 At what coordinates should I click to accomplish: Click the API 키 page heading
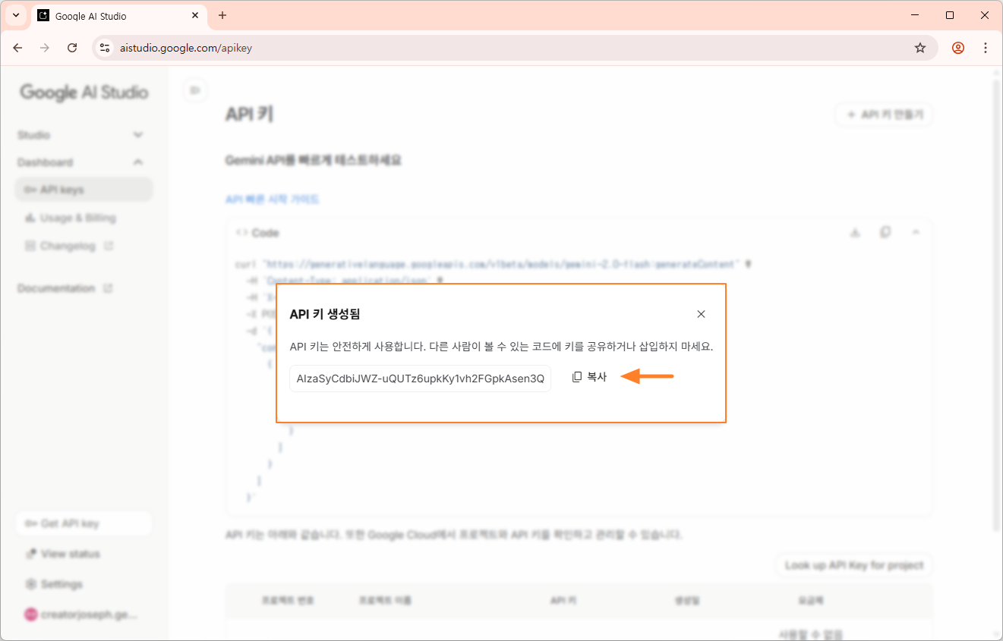coord(249,115)
